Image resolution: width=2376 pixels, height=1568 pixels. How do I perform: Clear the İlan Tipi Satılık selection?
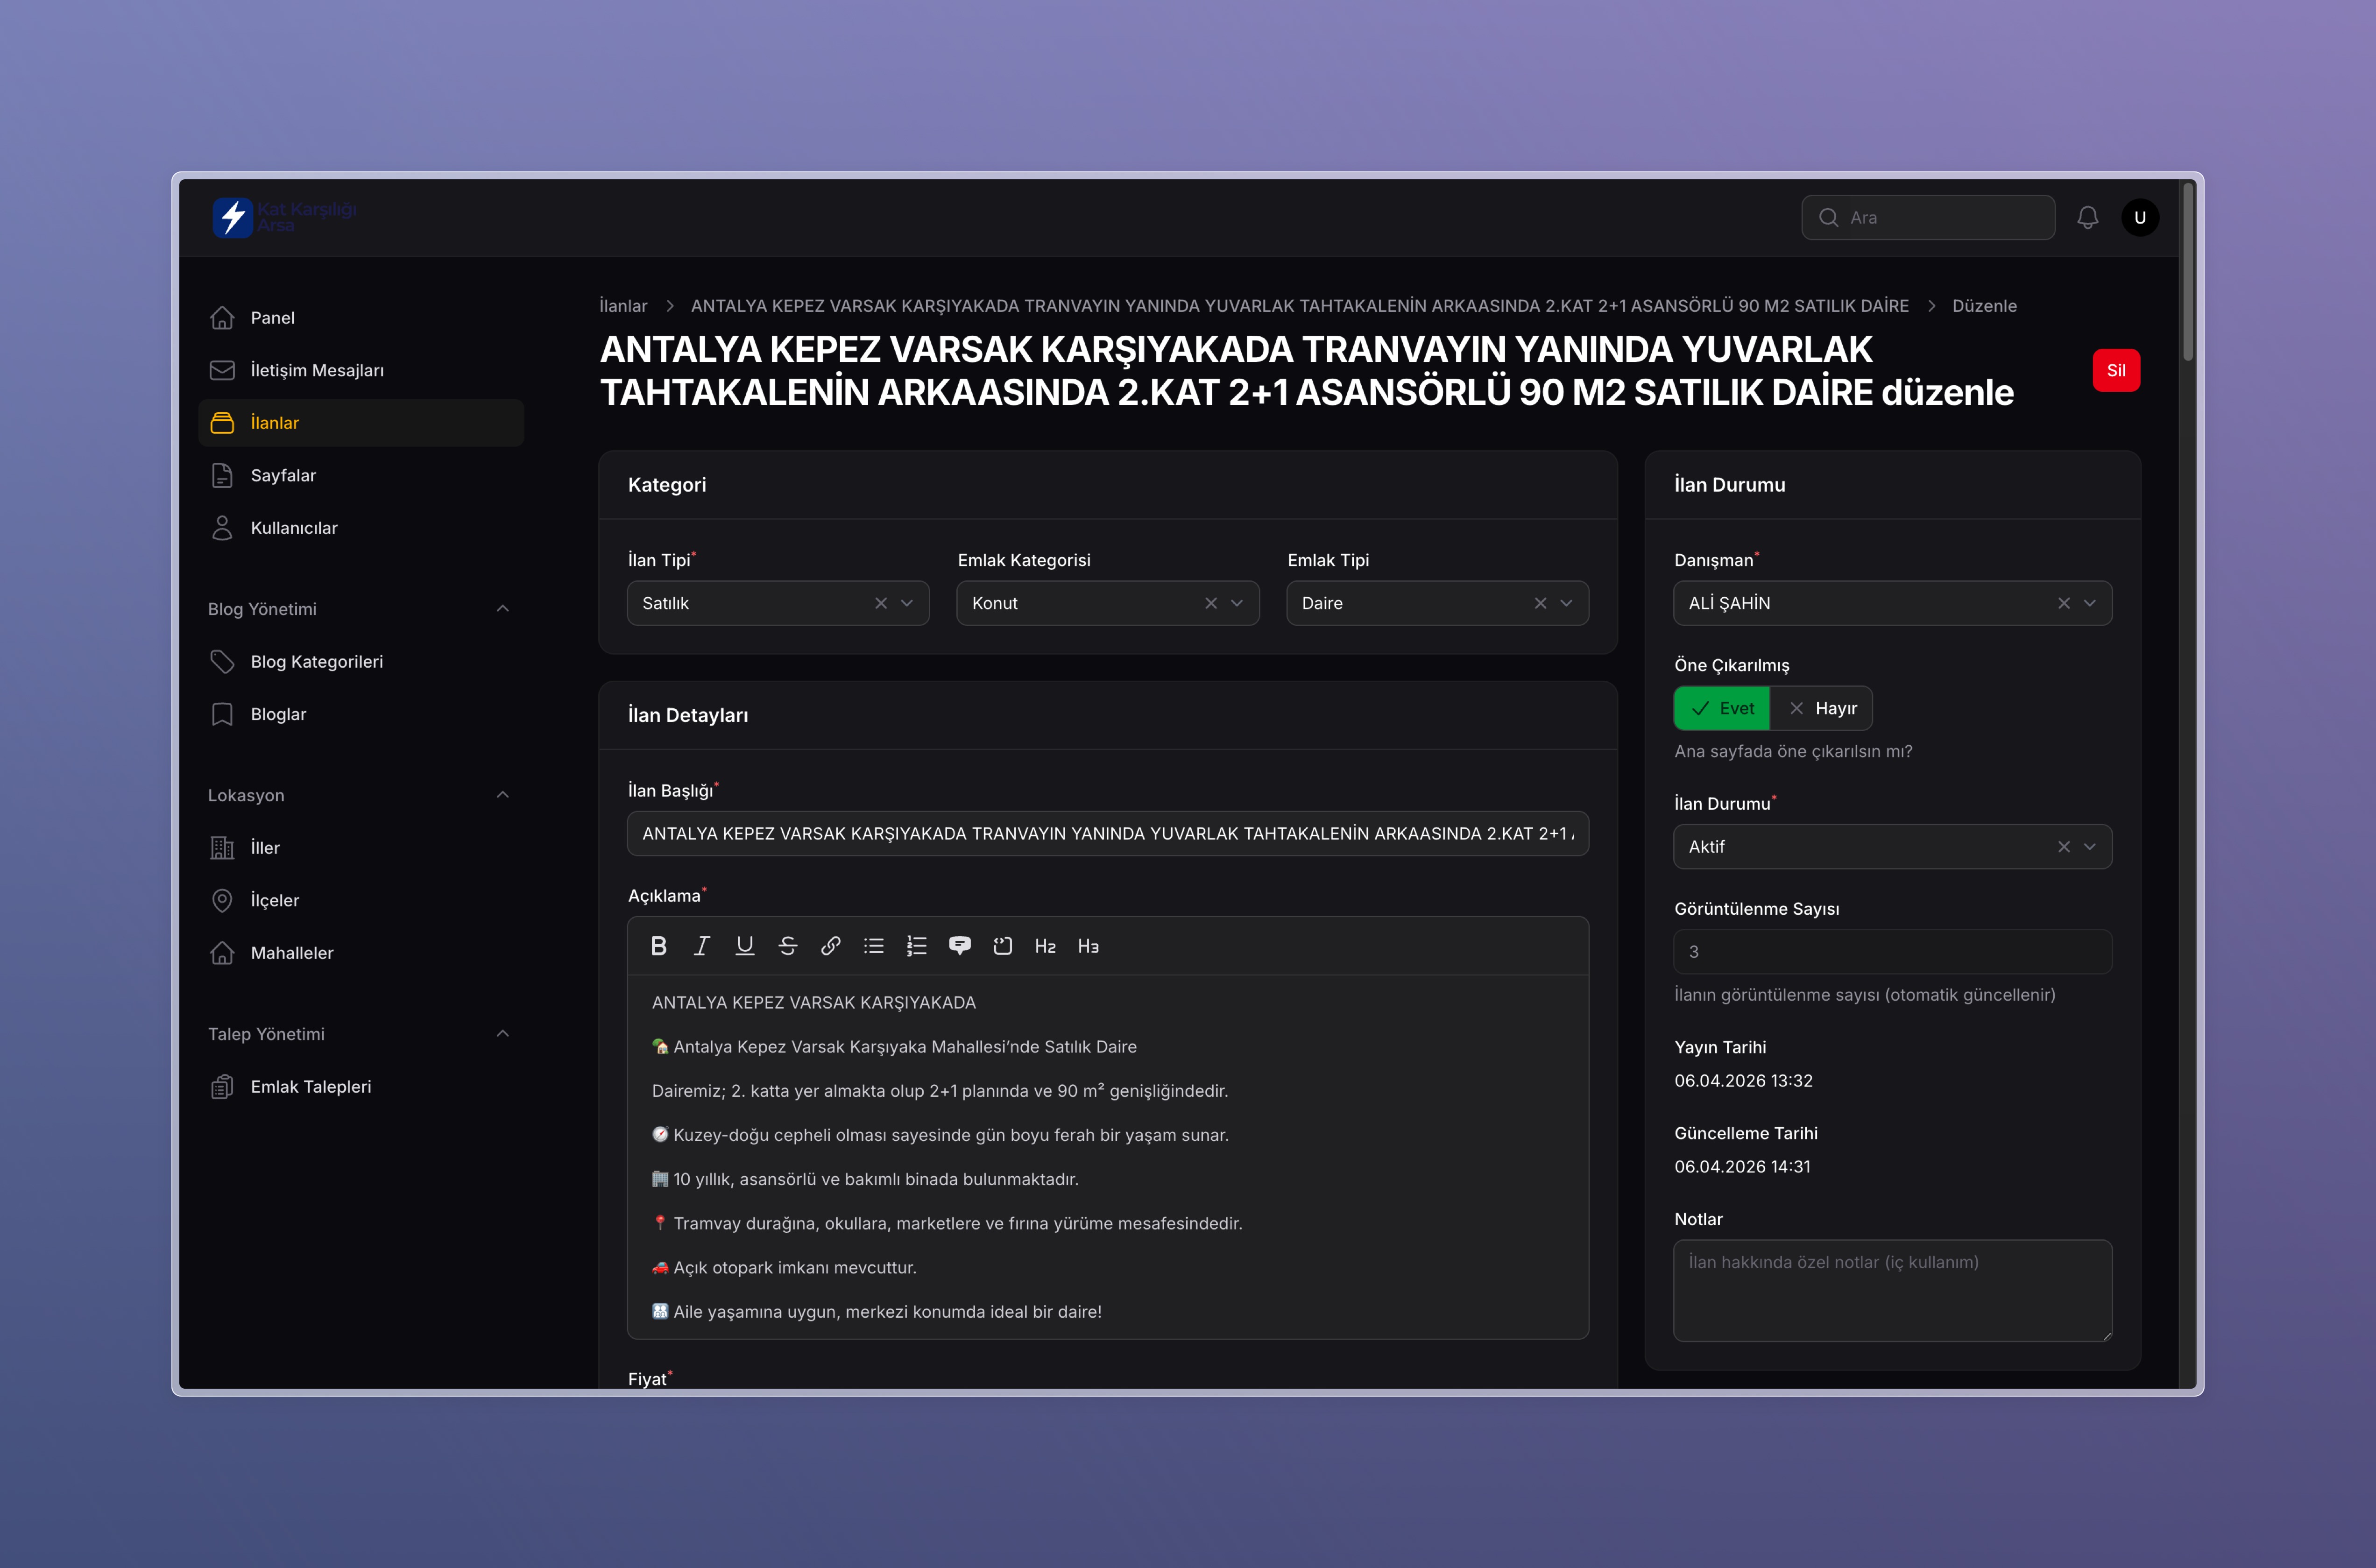[881, 603]
